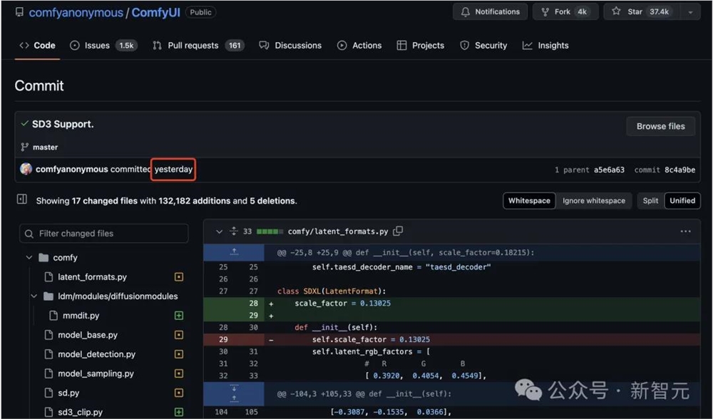
Task: Expand hidden lines down after line 33
Action: coord(234,388)
